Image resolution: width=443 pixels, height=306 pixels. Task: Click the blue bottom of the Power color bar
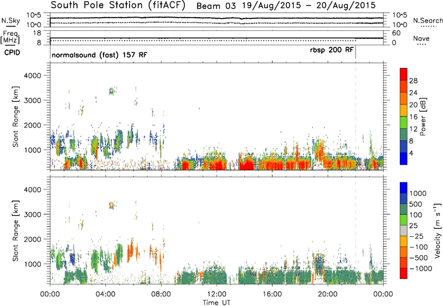404,159
